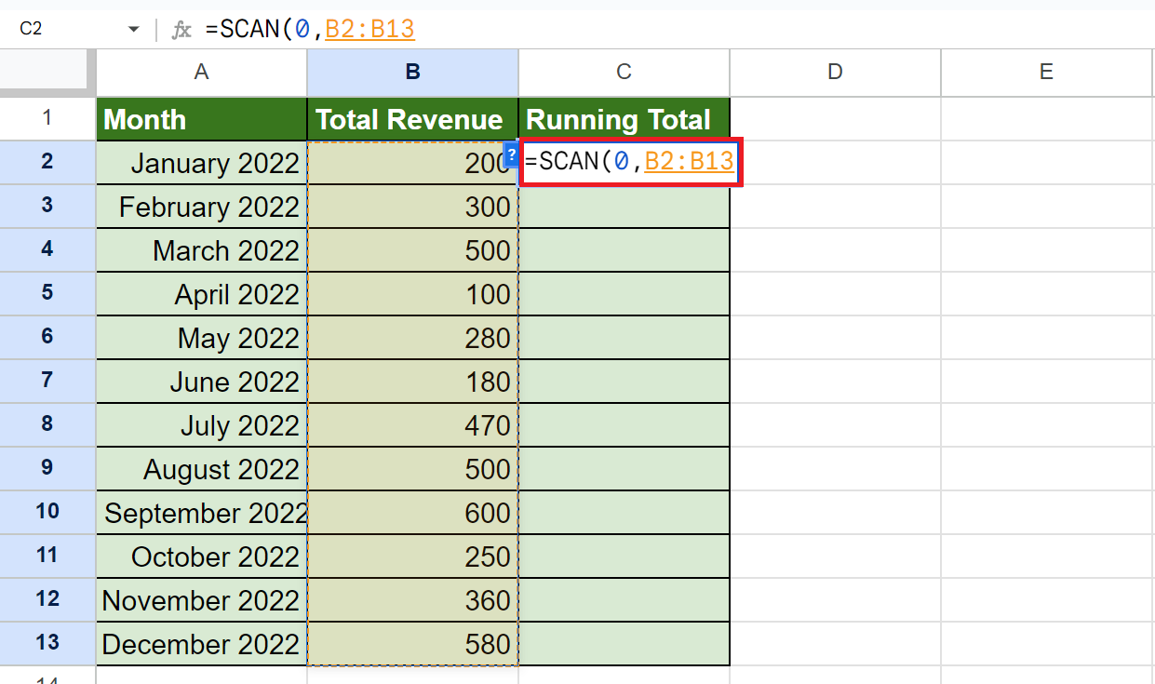This screenshot has height=684, width=1155.
Task: Click the Month header cell
Action: point(201,119)
